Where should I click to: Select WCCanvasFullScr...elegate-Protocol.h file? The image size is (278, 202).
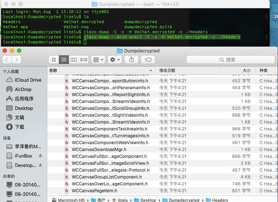(162, 170)
